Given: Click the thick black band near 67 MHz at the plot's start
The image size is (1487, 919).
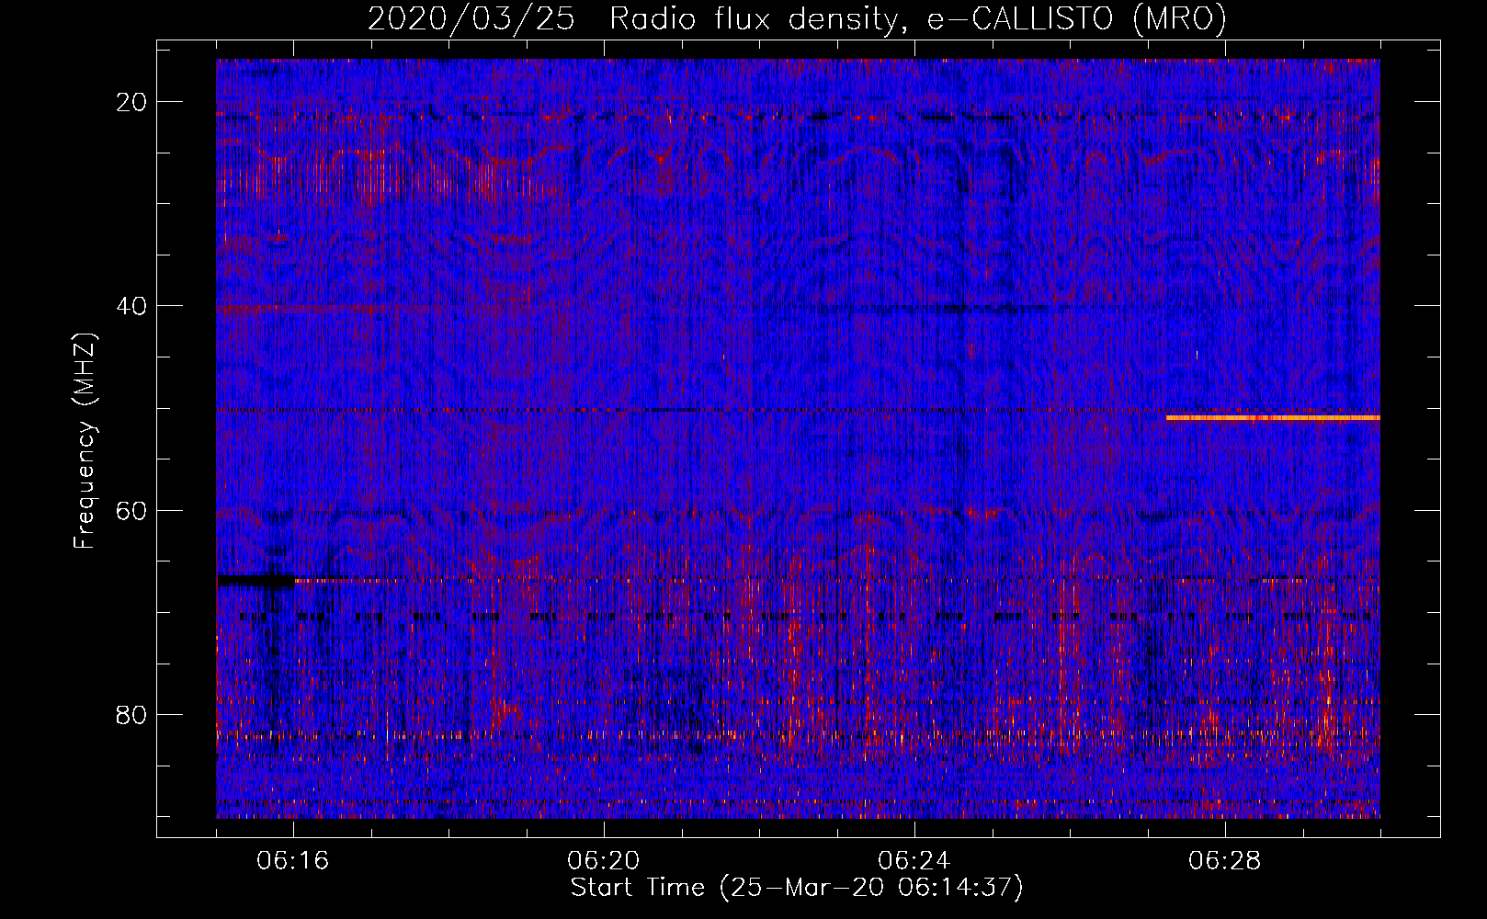Looking at the screenshot, I should pyautogui.click(x=256, y=580).
